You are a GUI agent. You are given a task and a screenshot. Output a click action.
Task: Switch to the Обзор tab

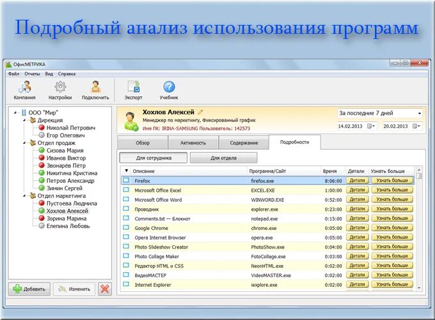tap(143, 142)
